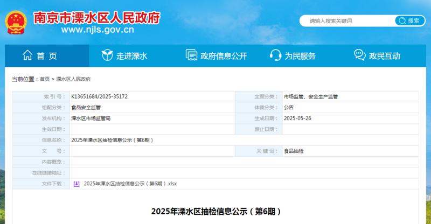
Task: Select 市场监管、安全生产监管 subject value
Action: (x=311, y=96)
